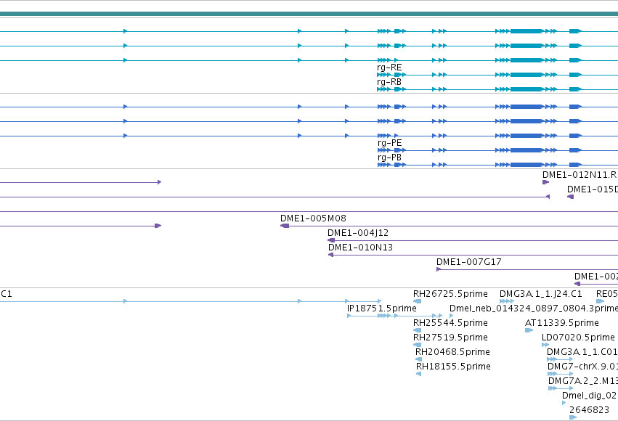Click the 2646823 feature label
The width and height of the screenshot is (618, 421).
[x=589, y=410]
